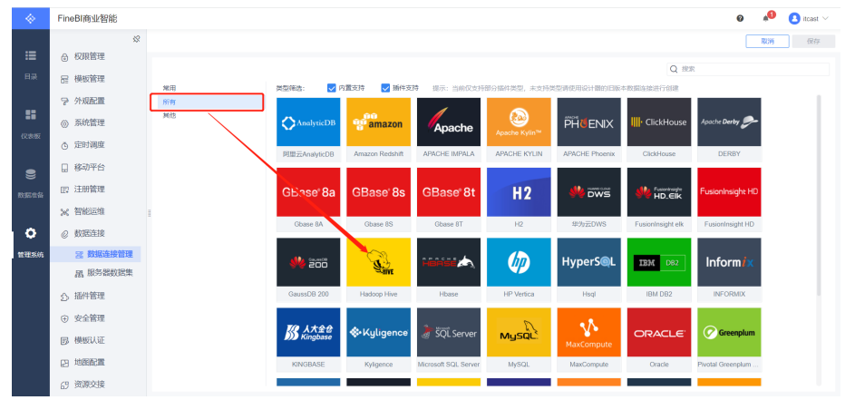Click the 取消 cancel button
Image resolution: width=855 pixels, height=400 pixels.
pos(767,42)
